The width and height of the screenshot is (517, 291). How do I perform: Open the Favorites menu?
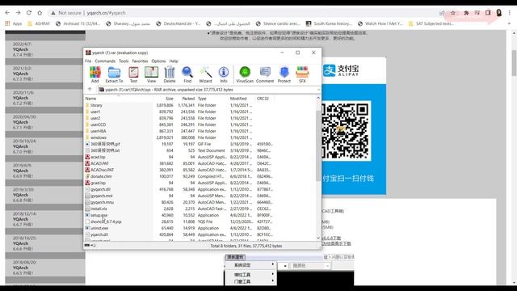140,61
